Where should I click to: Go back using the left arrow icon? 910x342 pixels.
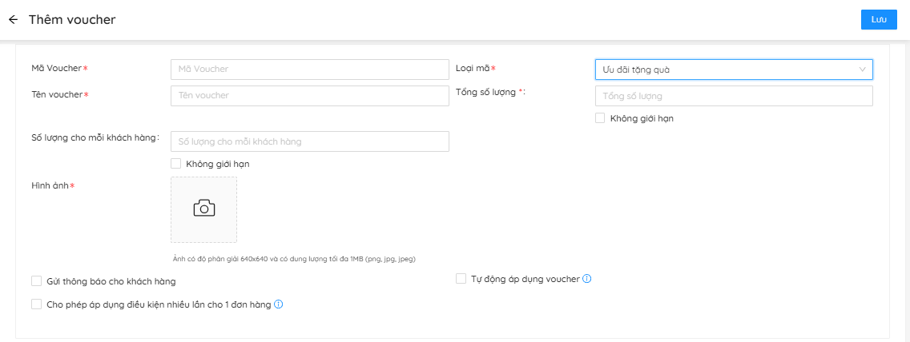tap(13, 20)
